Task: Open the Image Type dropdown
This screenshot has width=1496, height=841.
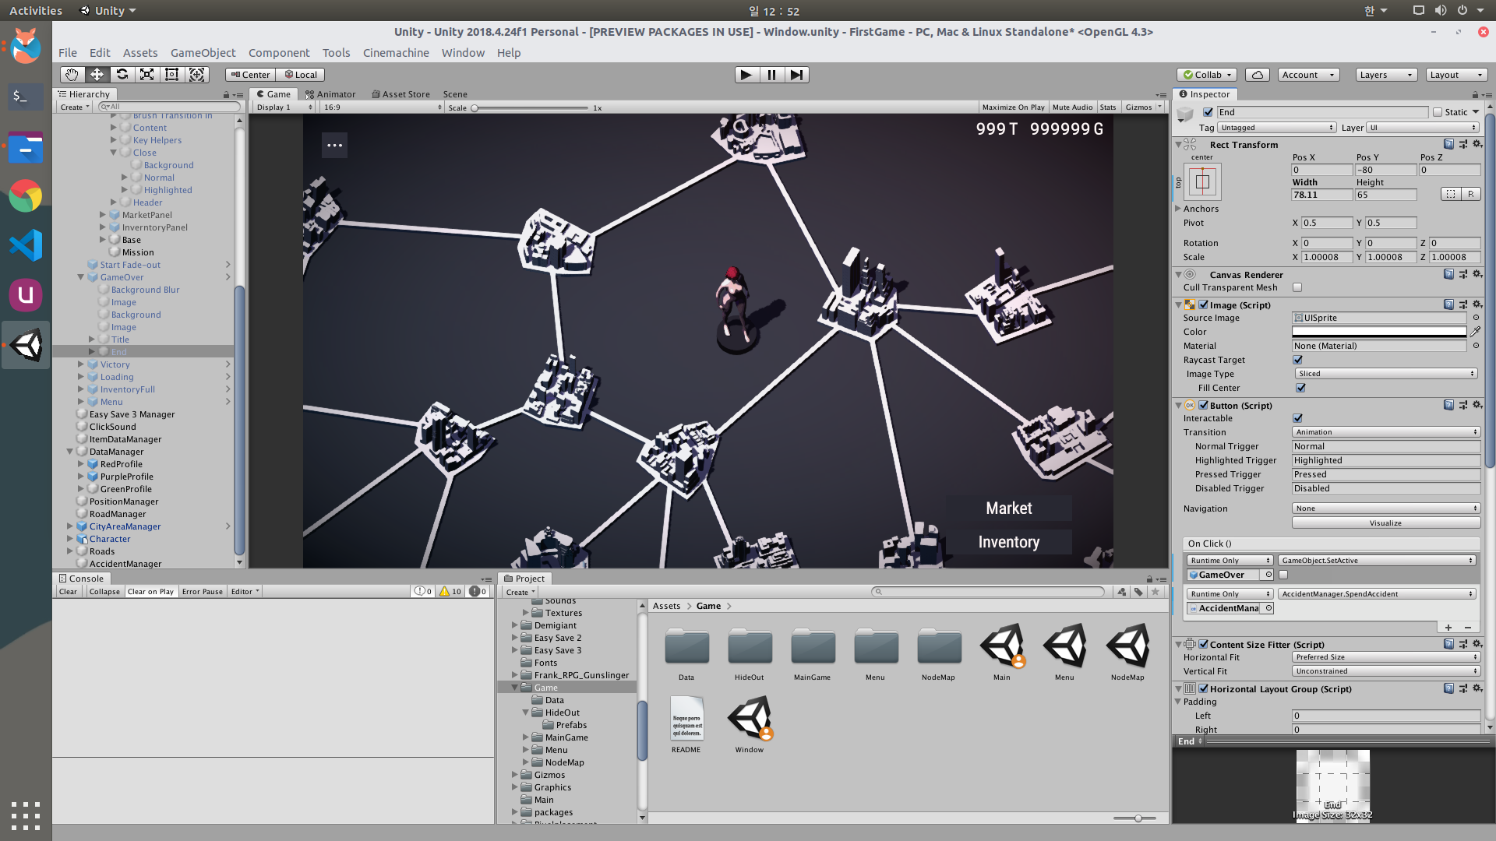Action: click(1385, 374)
